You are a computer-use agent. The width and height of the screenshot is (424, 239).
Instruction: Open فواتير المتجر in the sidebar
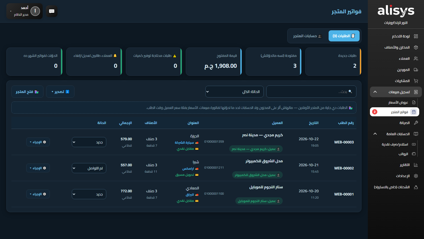tap(395, 112)
